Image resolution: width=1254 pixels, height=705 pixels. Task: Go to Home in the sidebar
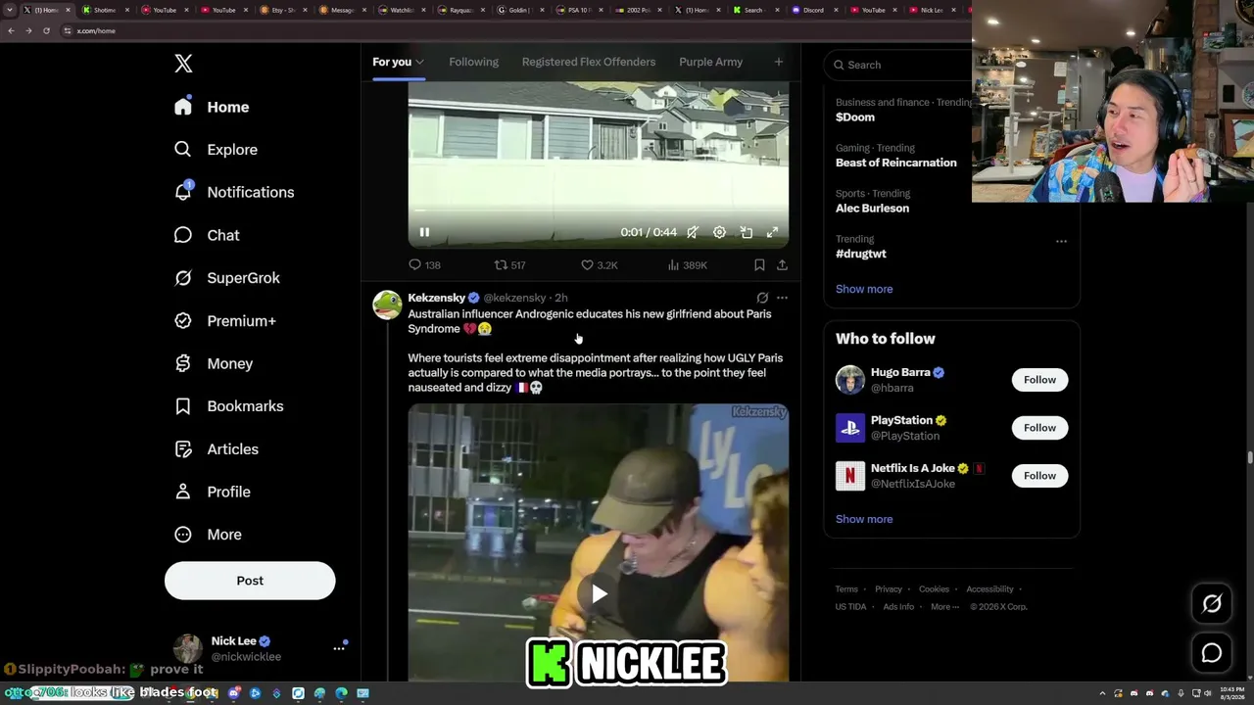(212, 107)
